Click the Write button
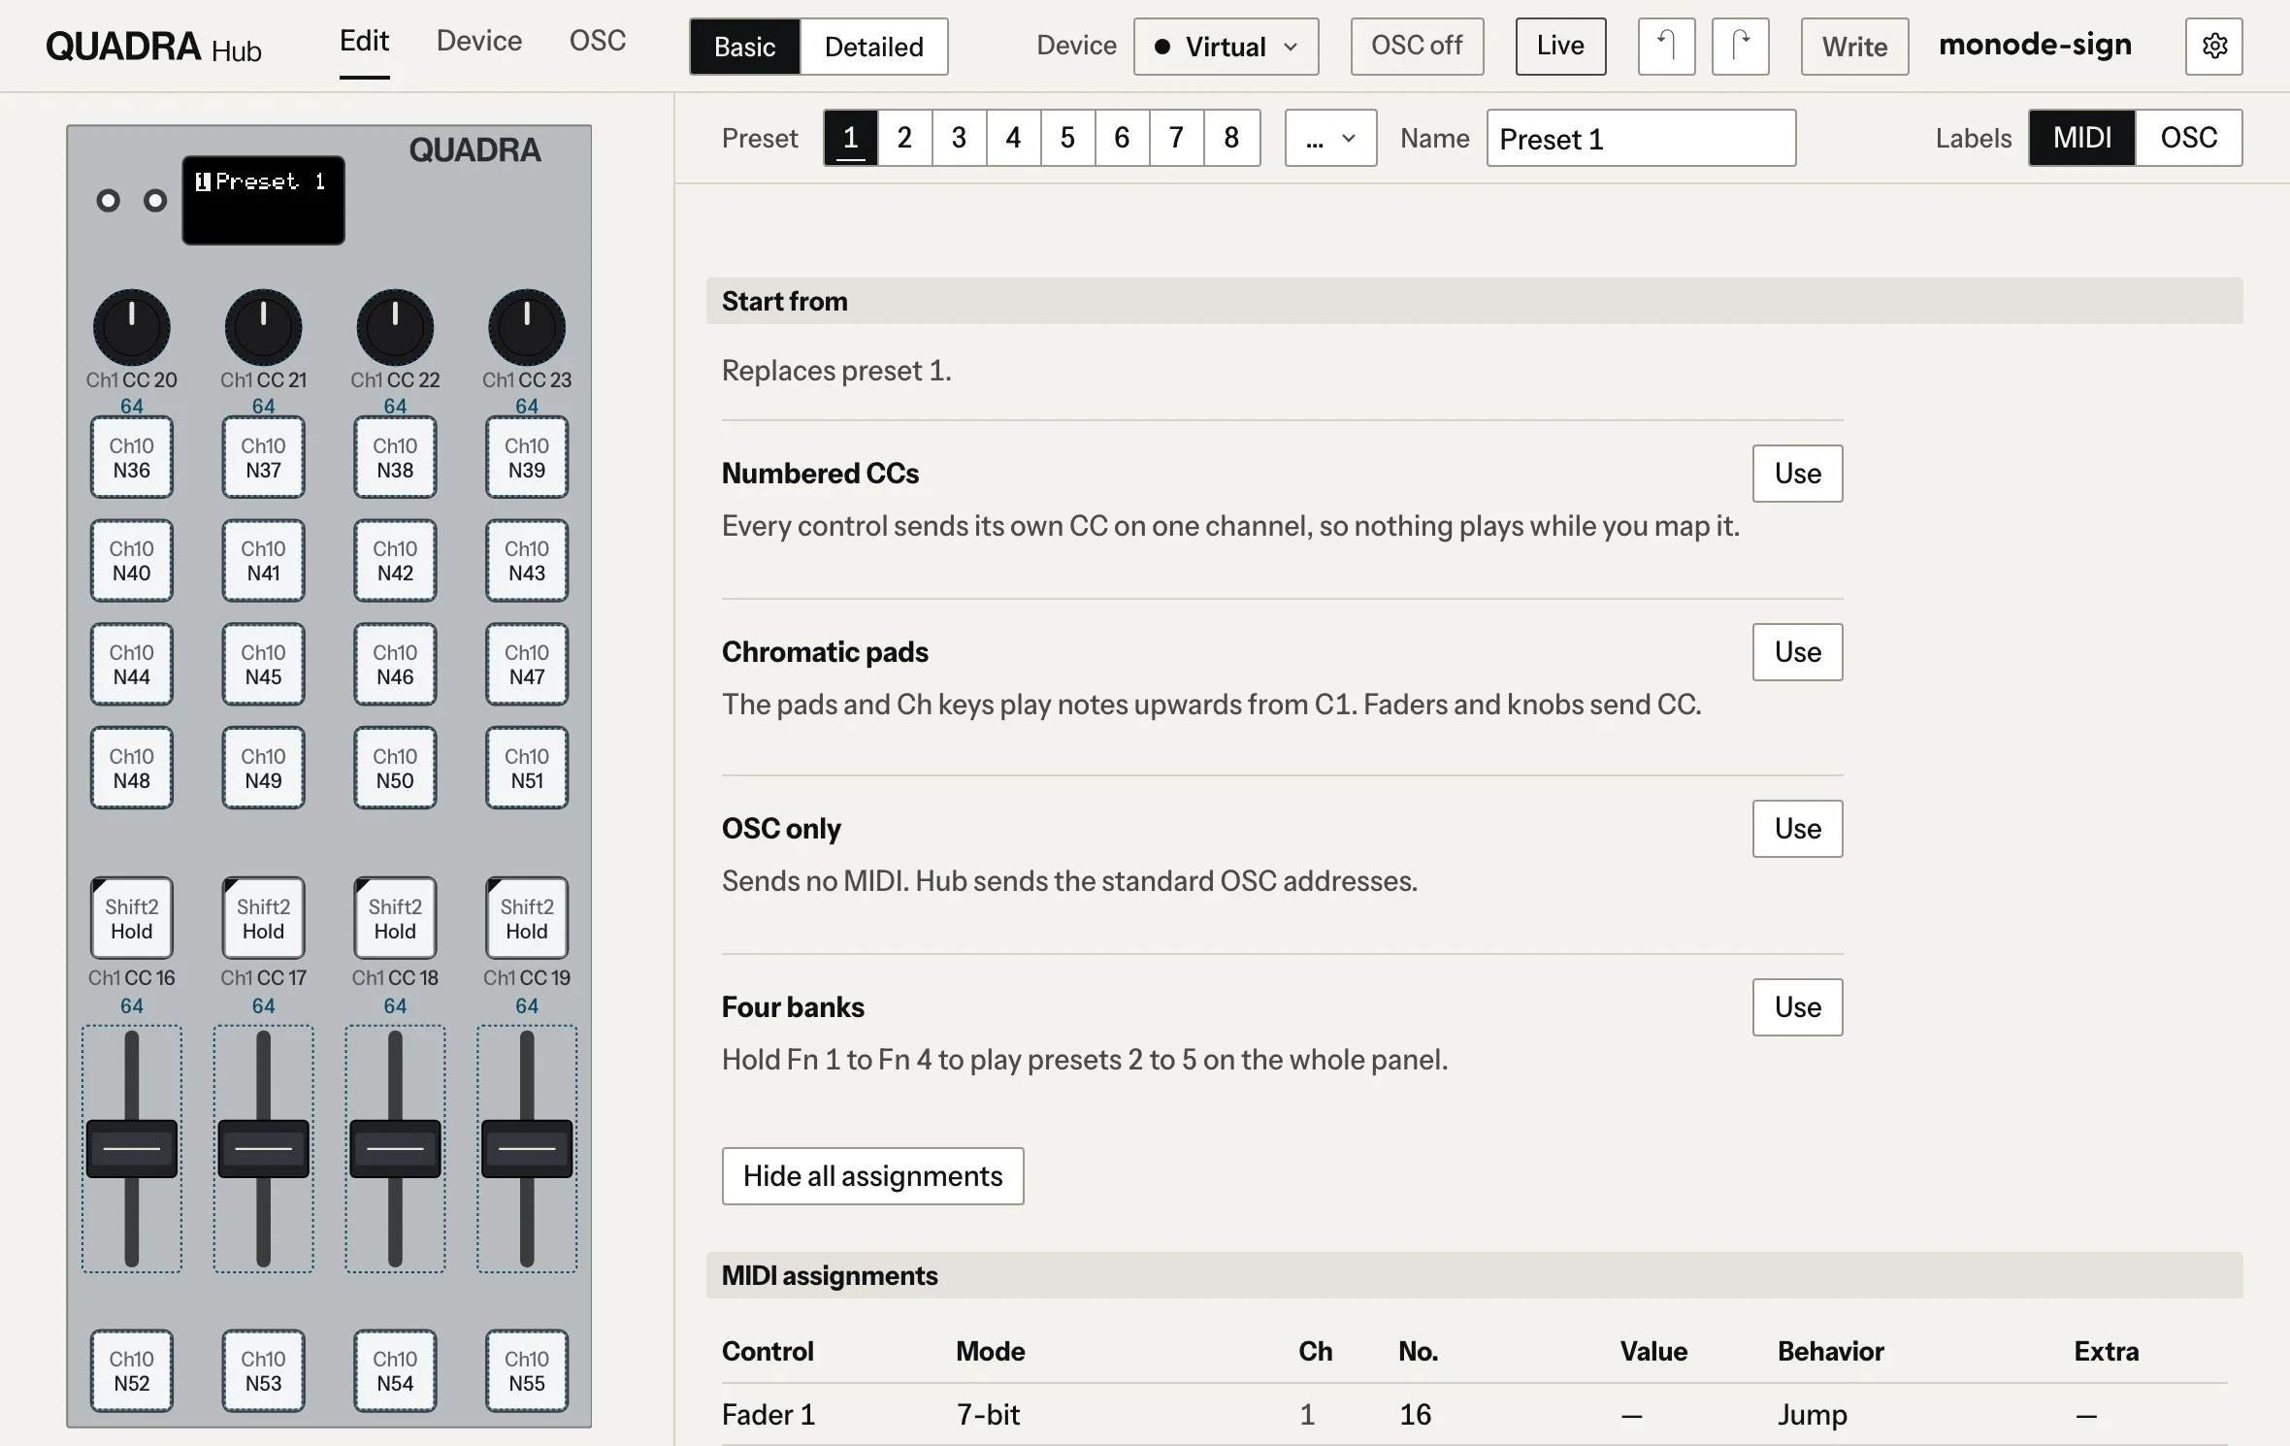 point(1854,46)
